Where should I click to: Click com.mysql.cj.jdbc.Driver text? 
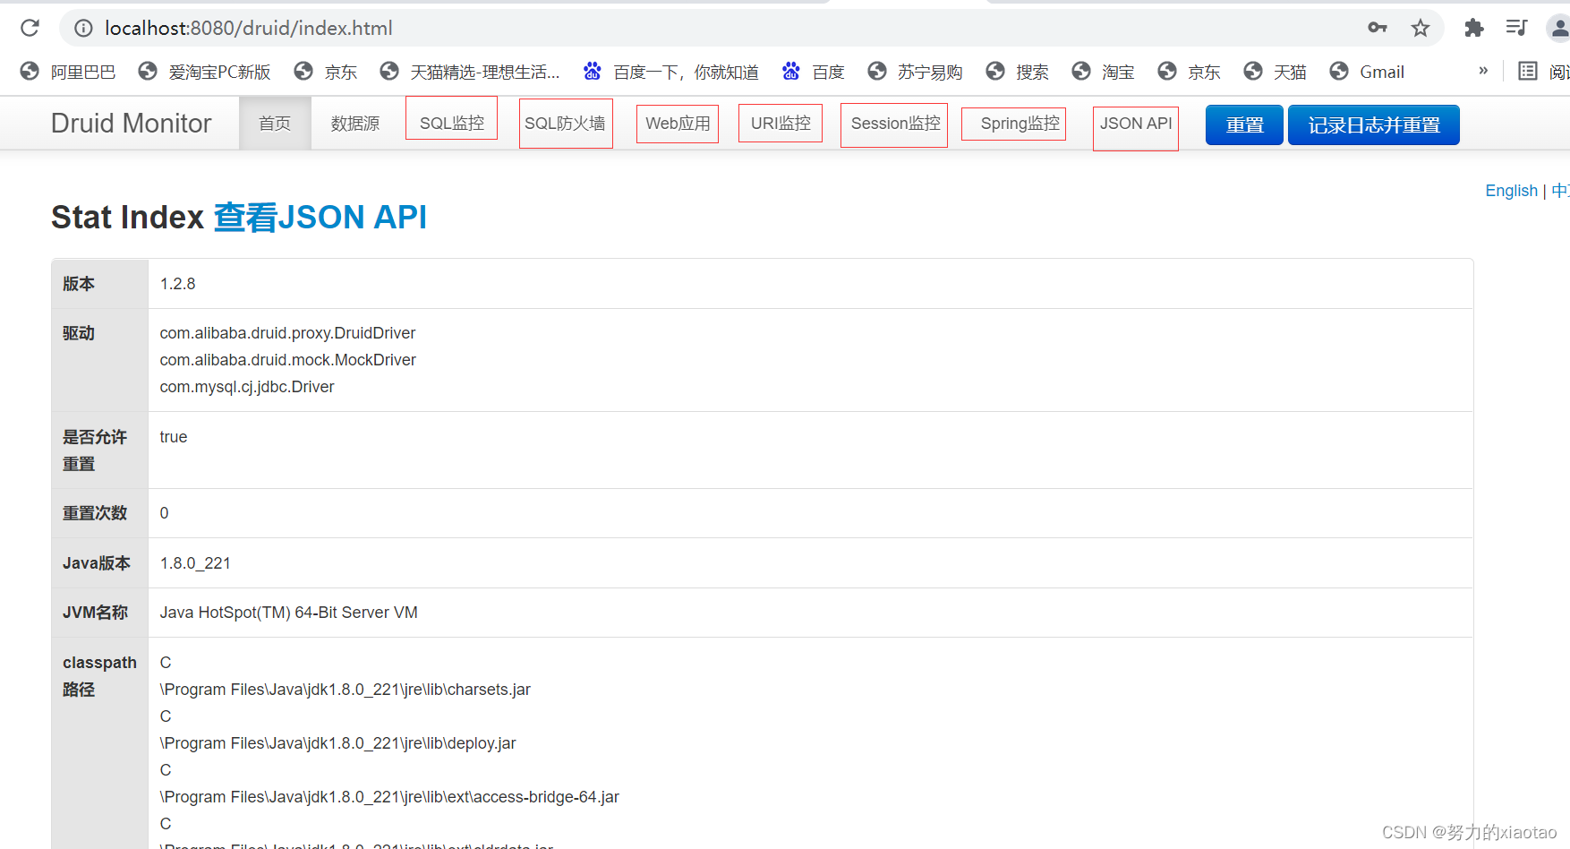(x=247, y=387)
